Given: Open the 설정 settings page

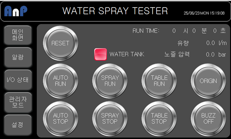Looking at the screenshot, I should pyautogui.click(x=18, y=125).
